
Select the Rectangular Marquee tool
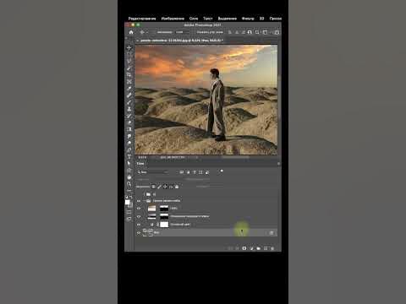129,54
